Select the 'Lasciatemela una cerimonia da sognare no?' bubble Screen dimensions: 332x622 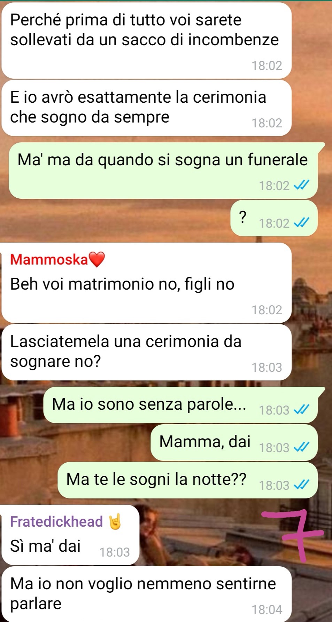146,352
